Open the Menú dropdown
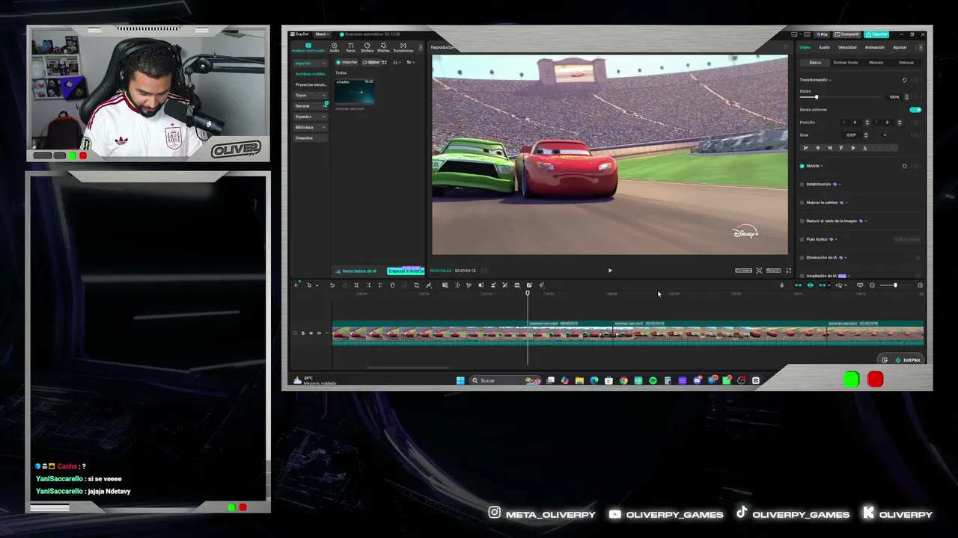The height and width of the screenshot is (538, 958). pyautogui.click(x=322, y=34)
